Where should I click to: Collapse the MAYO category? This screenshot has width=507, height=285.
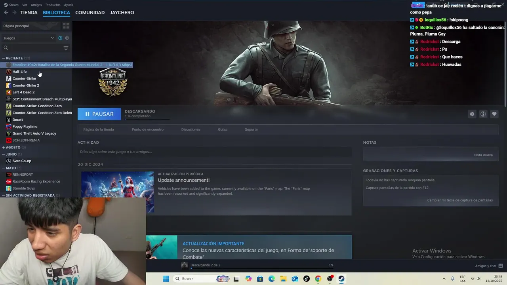tap(4, 168)
